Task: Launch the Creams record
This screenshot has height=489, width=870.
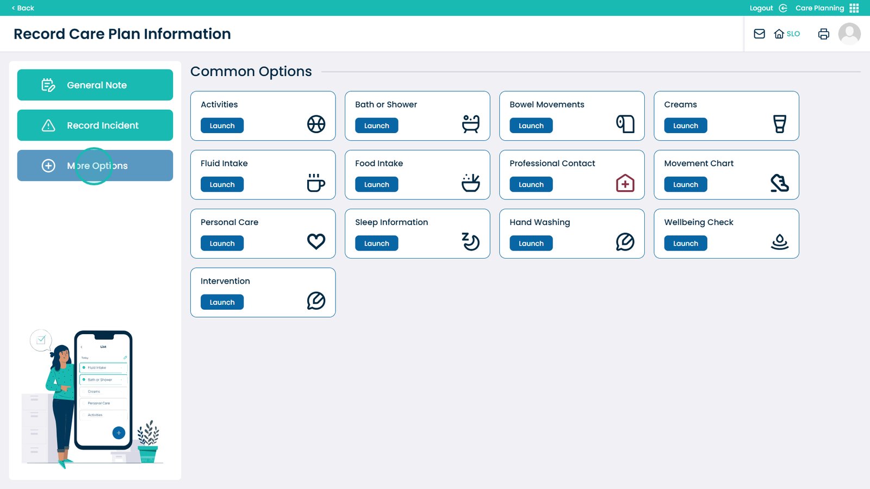Action: (685, 126)
